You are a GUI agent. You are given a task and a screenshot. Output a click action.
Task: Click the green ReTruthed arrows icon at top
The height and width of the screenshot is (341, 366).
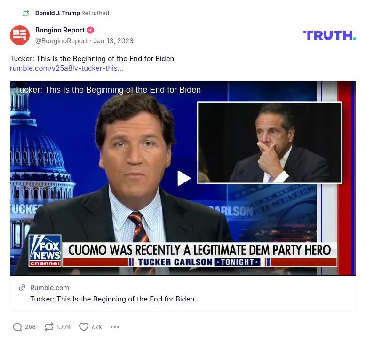pyautogui.click(x=26, y=13)
